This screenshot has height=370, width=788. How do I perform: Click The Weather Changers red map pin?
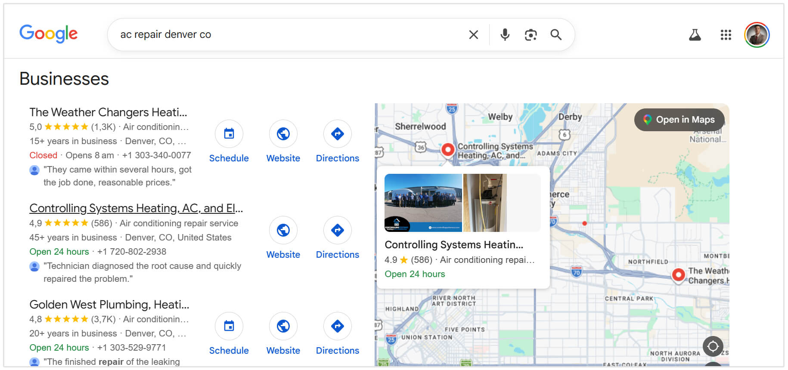678,275
